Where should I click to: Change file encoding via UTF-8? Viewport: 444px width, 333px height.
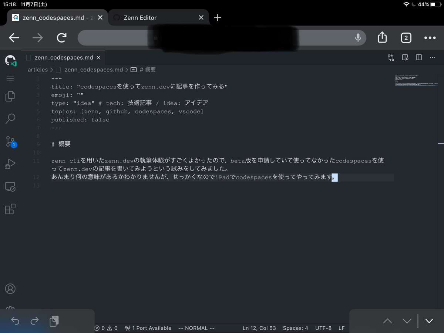coord(323,328)
